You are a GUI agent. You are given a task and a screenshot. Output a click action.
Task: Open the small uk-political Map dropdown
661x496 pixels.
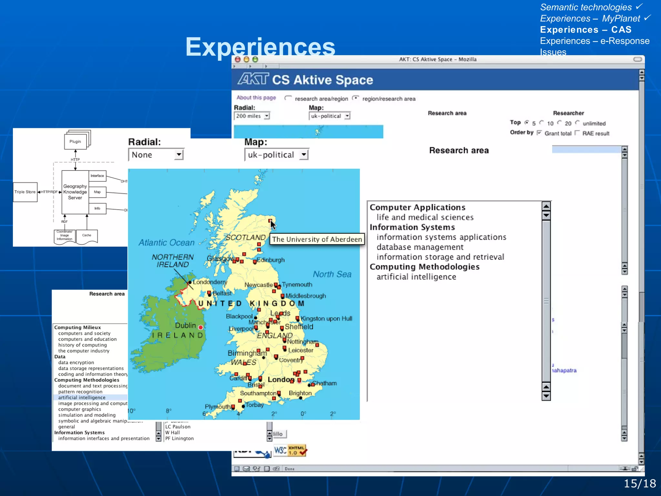330,116
